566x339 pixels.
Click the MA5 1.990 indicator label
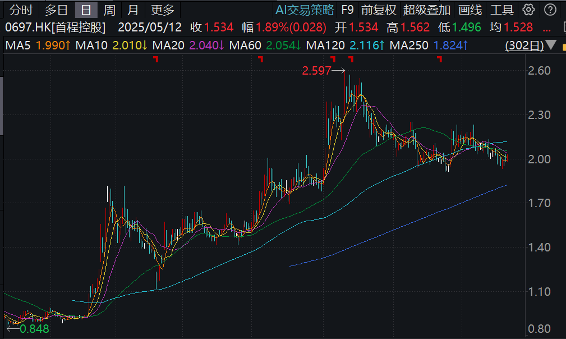[38, 45]
